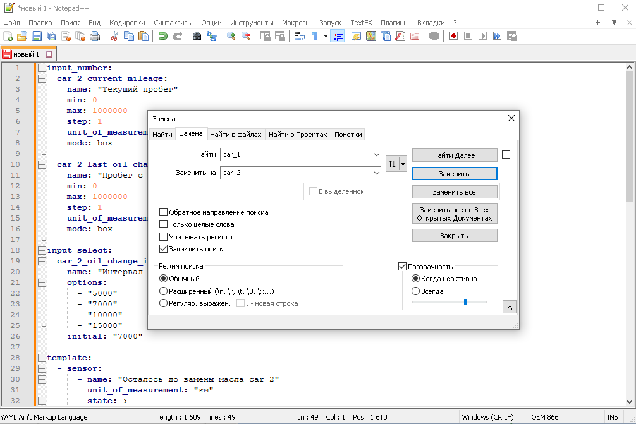Collapse the input_select code fold on line 18
636x424 pixels.
click(42, 250)
